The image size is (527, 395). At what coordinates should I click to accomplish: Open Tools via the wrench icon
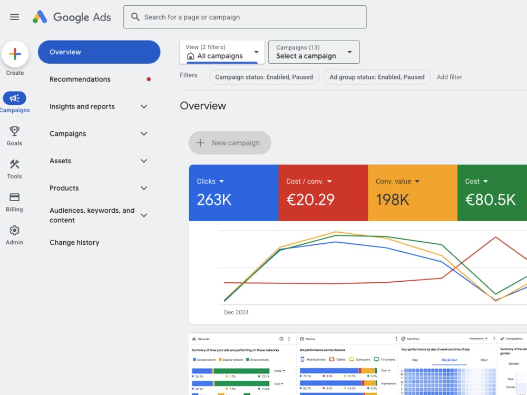pyautogui.click(x=14, y=164)
